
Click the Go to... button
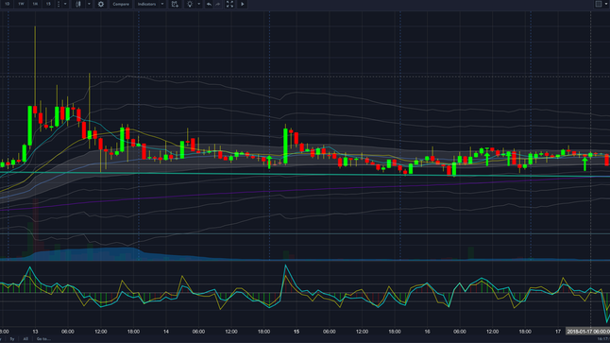[x=43, y=339]
